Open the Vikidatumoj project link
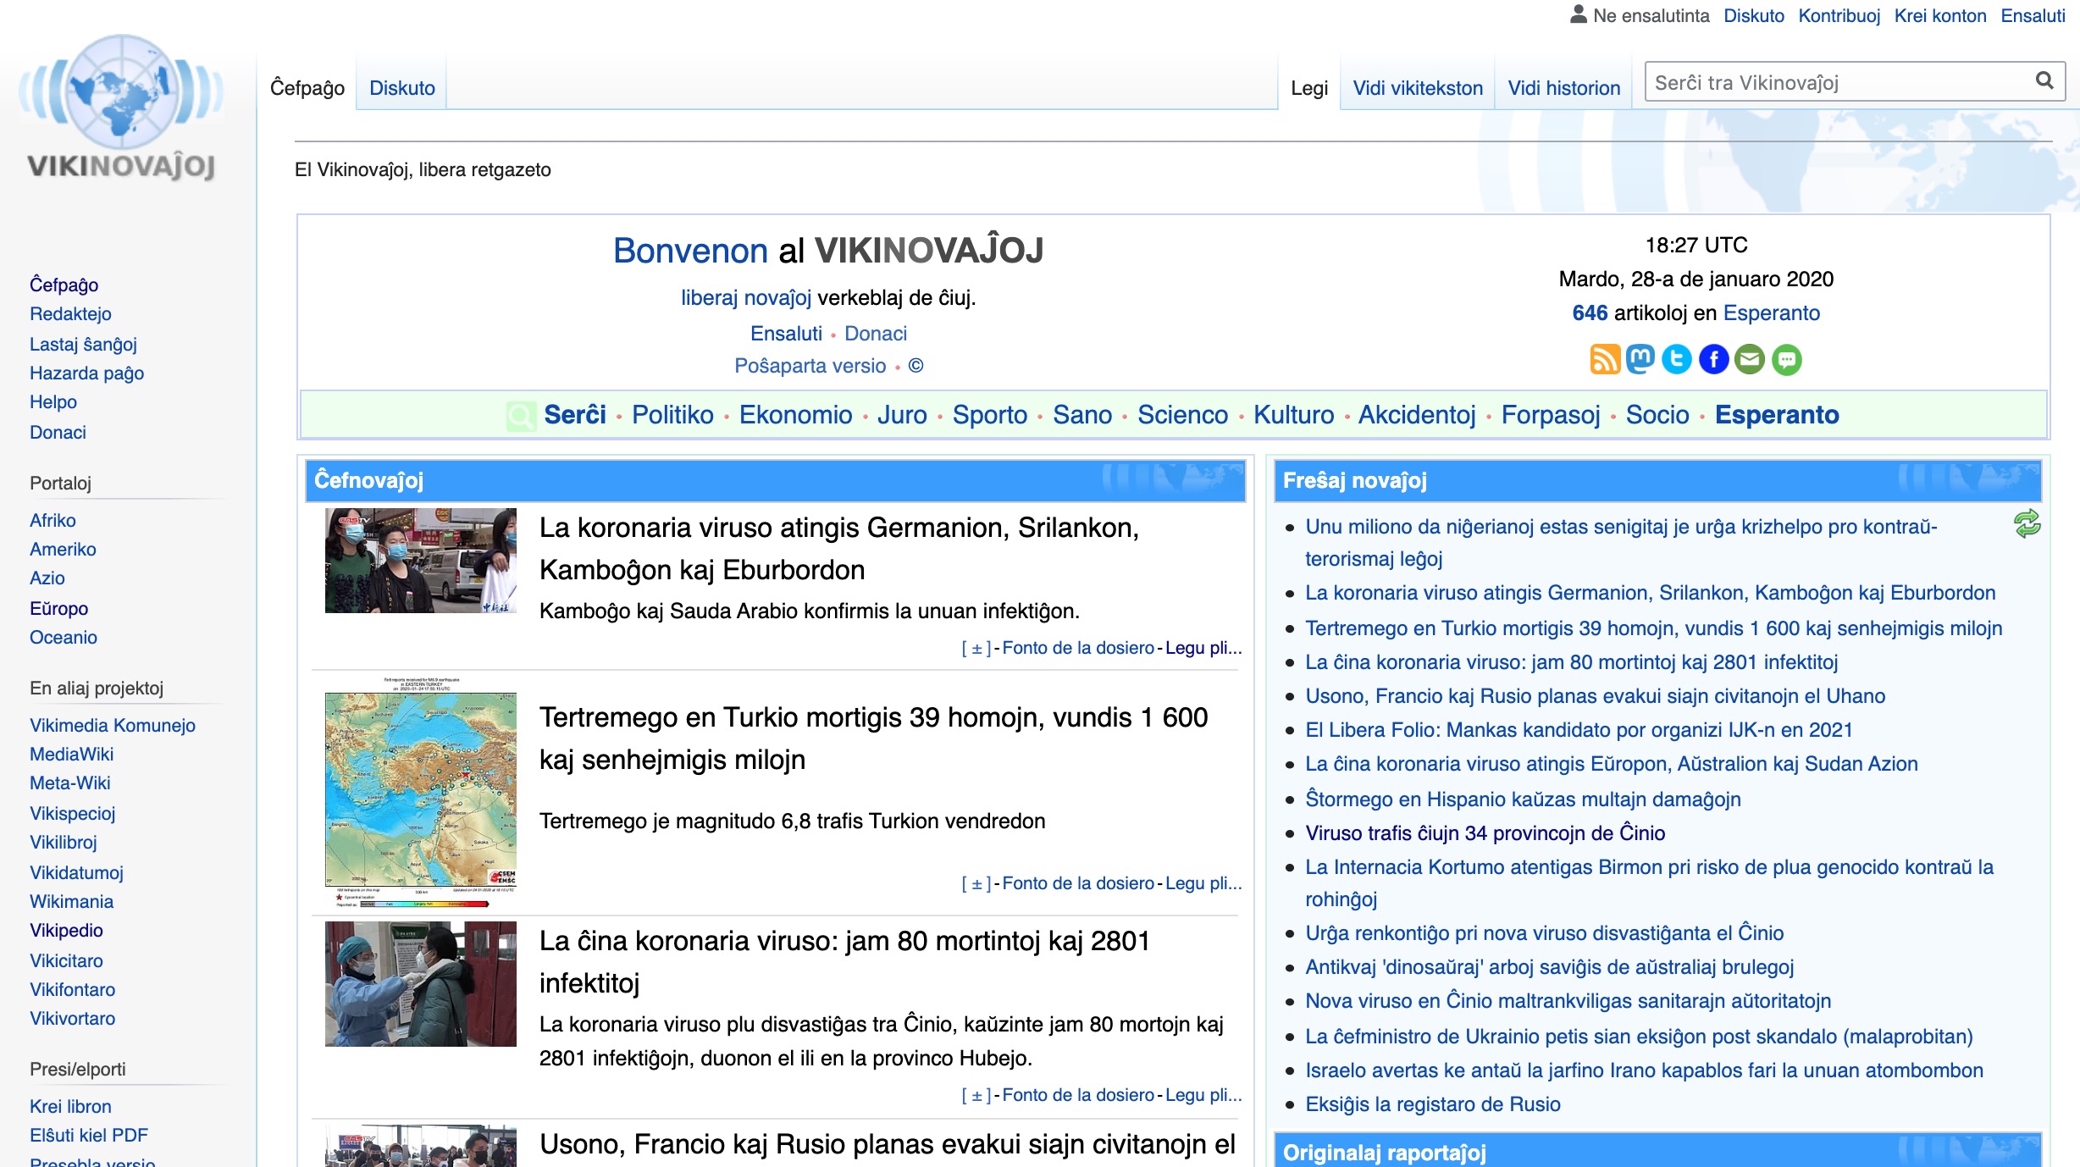This screenshot has height=1167, width=2080. point(76,872)
